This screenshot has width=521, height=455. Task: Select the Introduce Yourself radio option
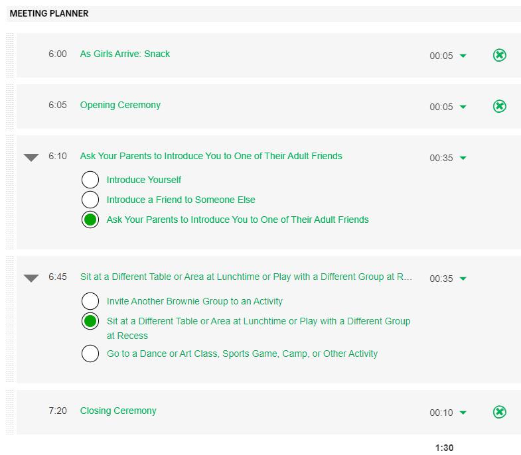pyautogui.click(x=90, y=180)
